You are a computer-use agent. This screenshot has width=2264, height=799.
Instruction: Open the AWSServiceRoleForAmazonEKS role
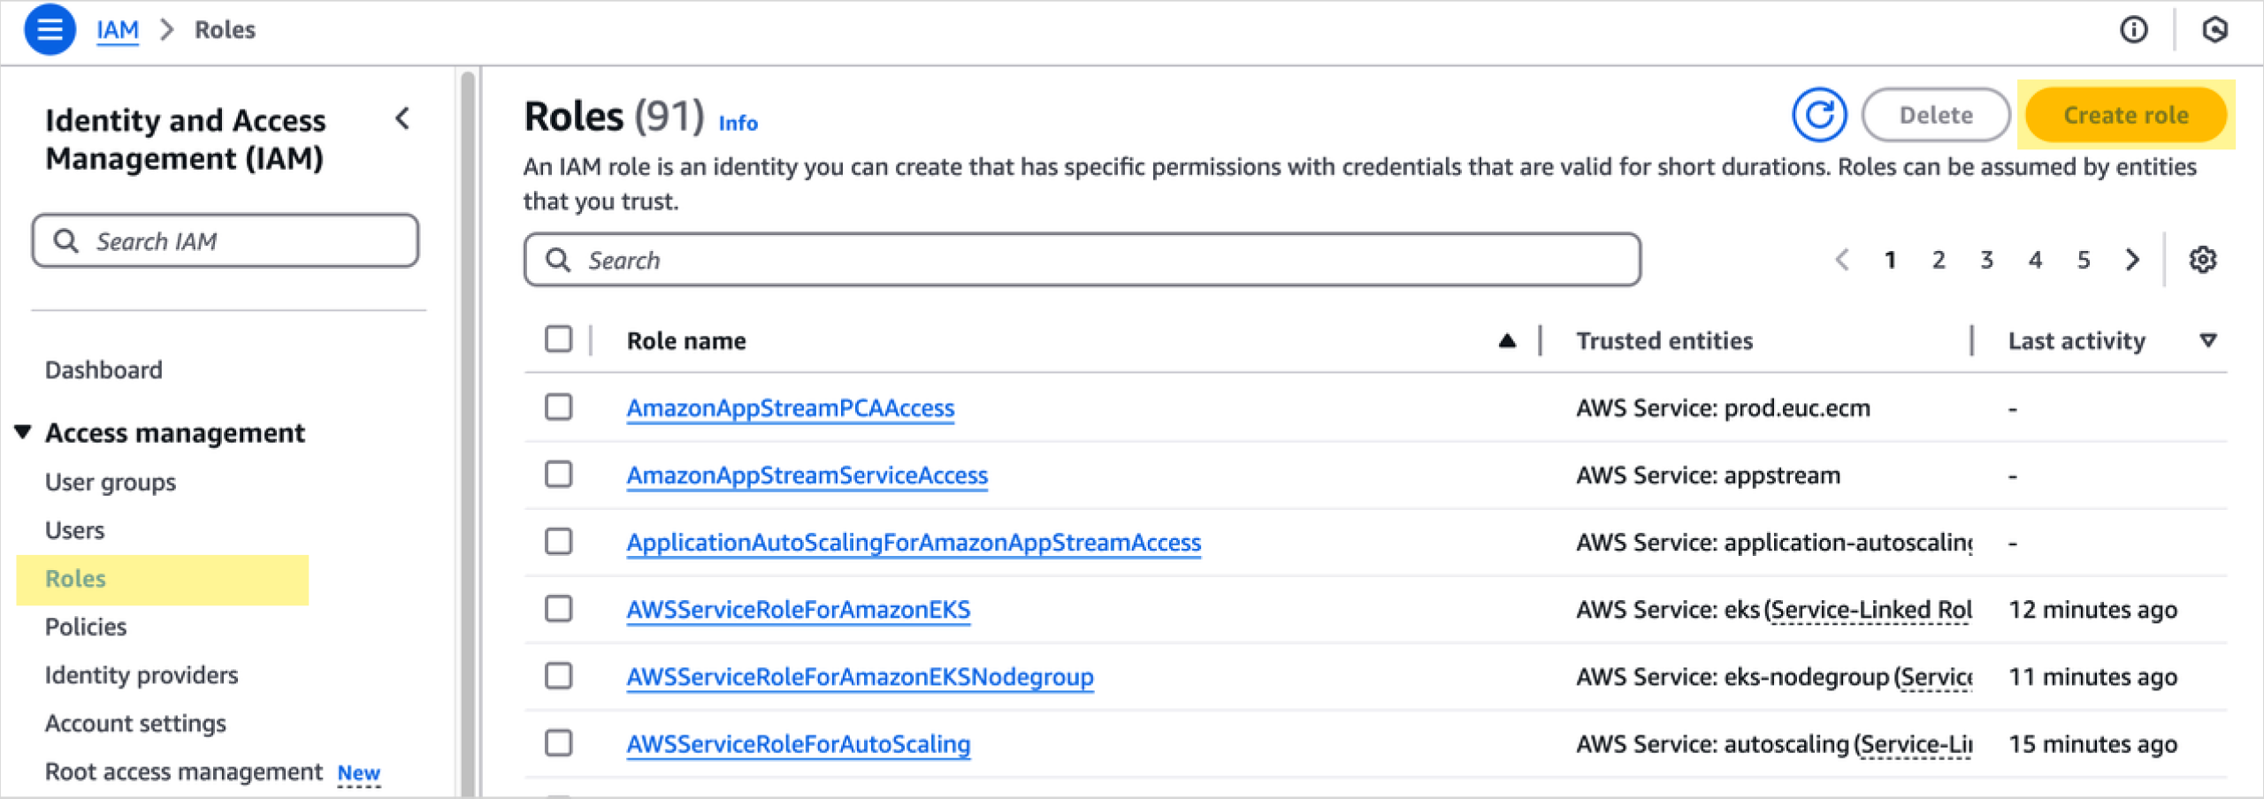[799, 610]
